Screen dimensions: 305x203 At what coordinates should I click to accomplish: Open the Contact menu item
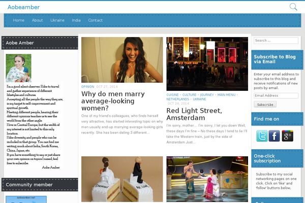click(95, 20)
